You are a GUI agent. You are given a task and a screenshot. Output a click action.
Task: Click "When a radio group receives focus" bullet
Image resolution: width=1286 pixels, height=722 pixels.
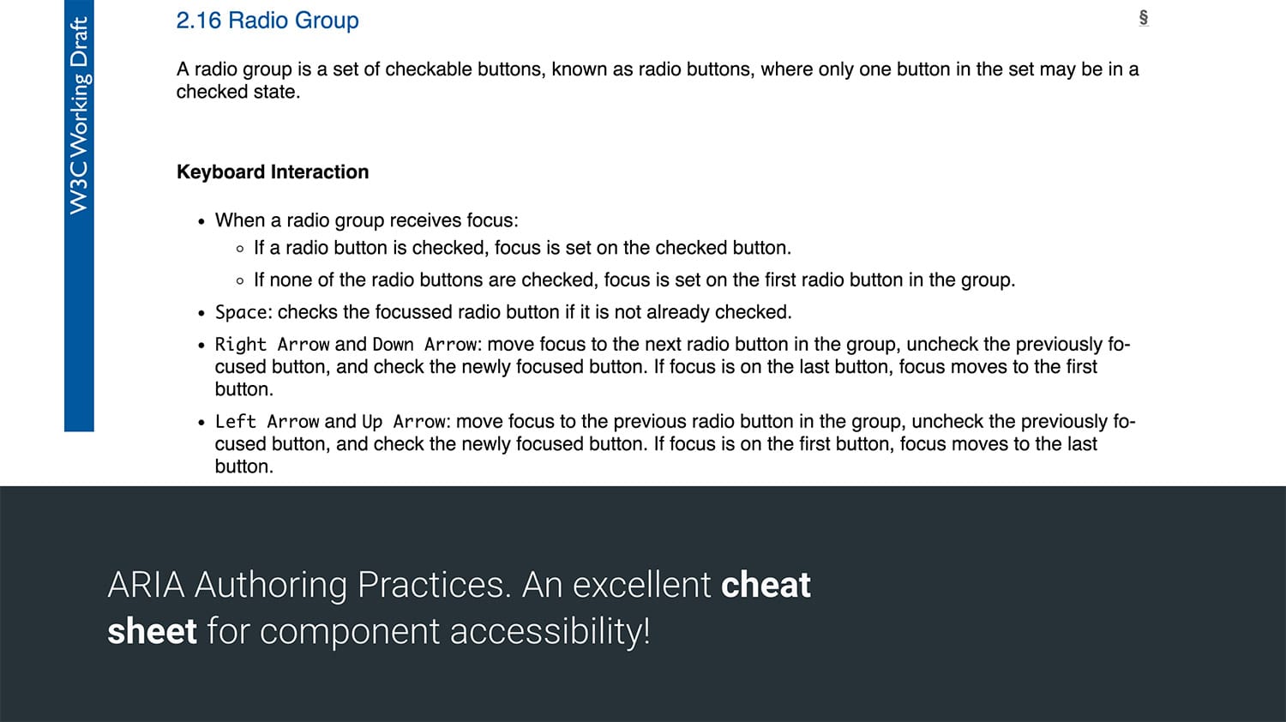click(x=366, y=221)
